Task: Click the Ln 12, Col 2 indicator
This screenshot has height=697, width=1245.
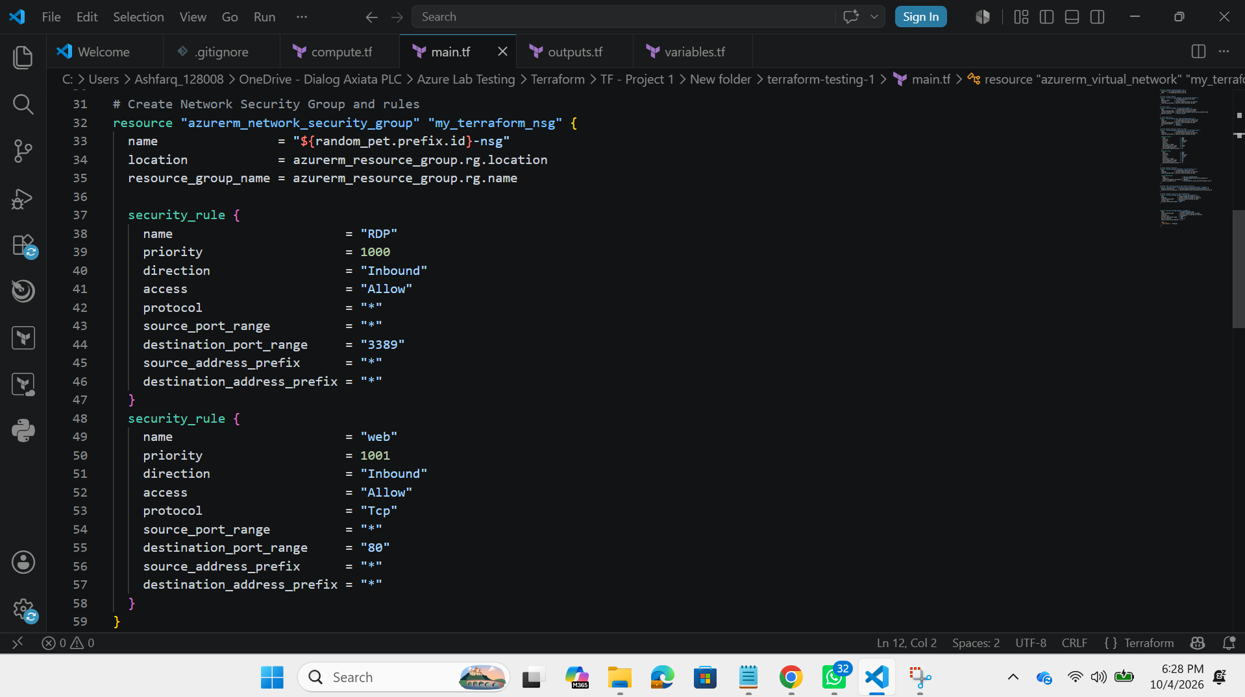Action: click(x=906, y=643)
